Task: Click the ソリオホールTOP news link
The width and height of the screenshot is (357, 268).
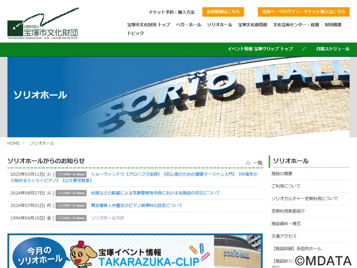Action: point(108,218)
